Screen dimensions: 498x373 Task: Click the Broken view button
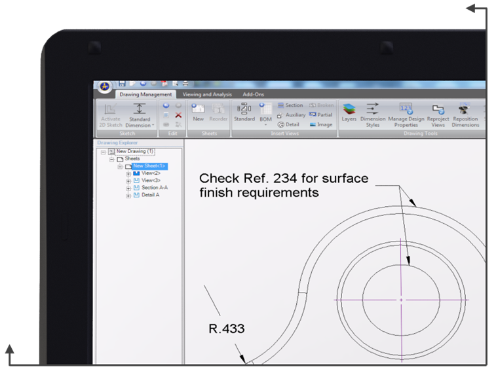(x=322, y=105)
